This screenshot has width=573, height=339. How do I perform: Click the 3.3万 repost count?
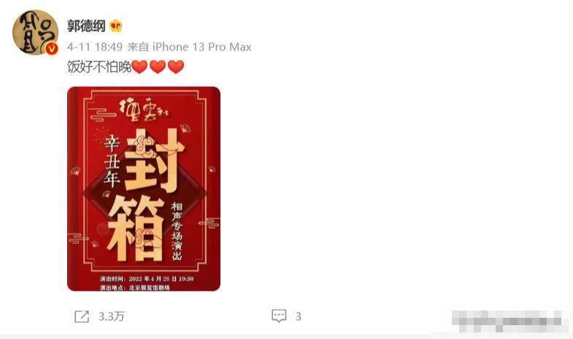pos(112,316)
